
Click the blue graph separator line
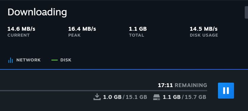click(x=124, y=69)
